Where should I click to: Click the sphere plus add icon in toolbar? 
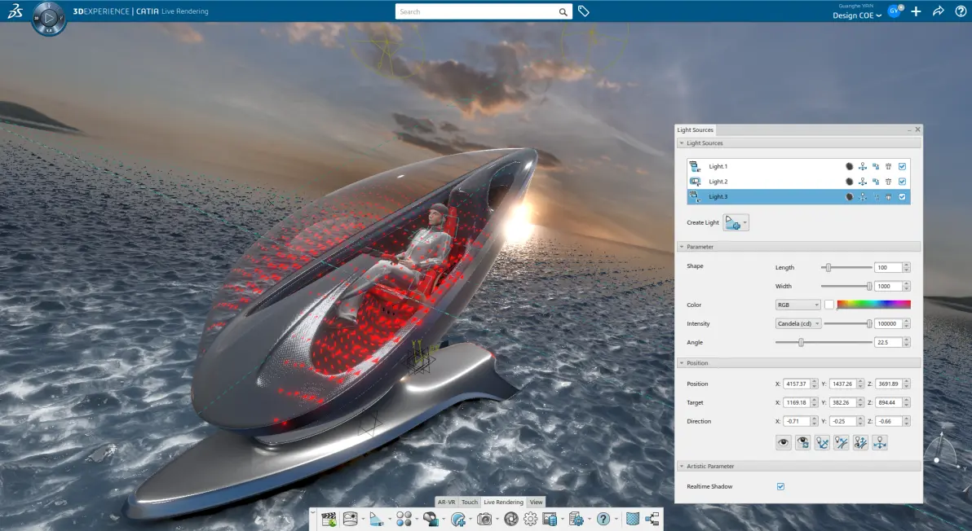tap(457, 520)
